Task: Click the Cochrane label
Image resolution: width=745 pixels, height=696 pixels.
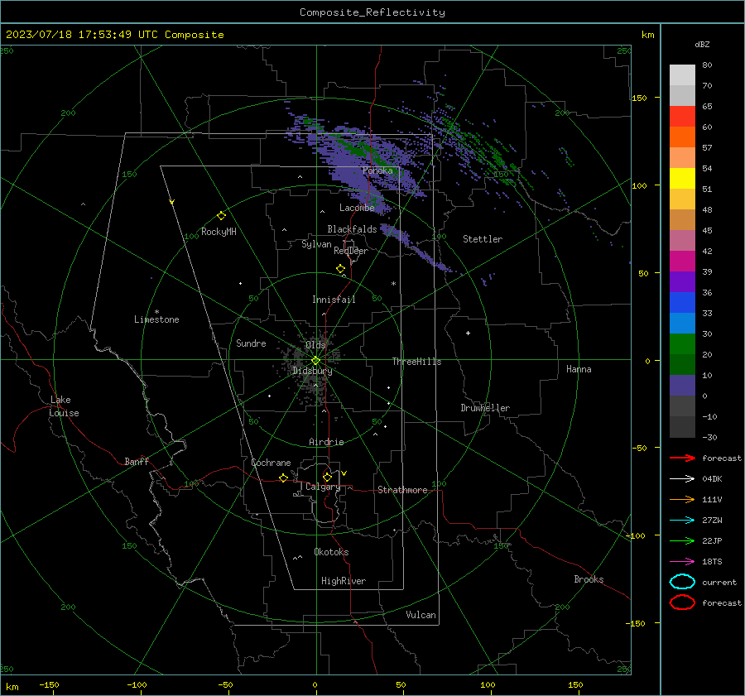Action: (x=271, y=463)
